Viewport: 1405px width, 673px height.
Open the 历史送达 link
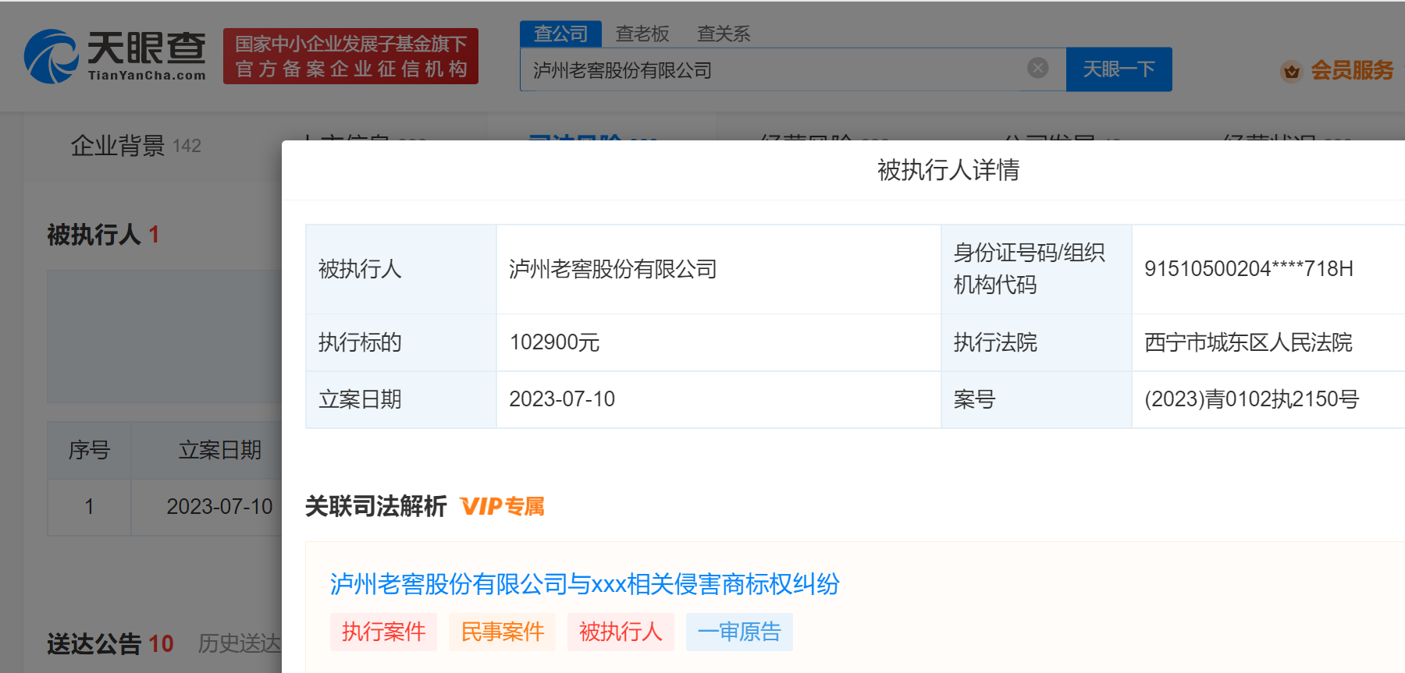coord(239,643)
